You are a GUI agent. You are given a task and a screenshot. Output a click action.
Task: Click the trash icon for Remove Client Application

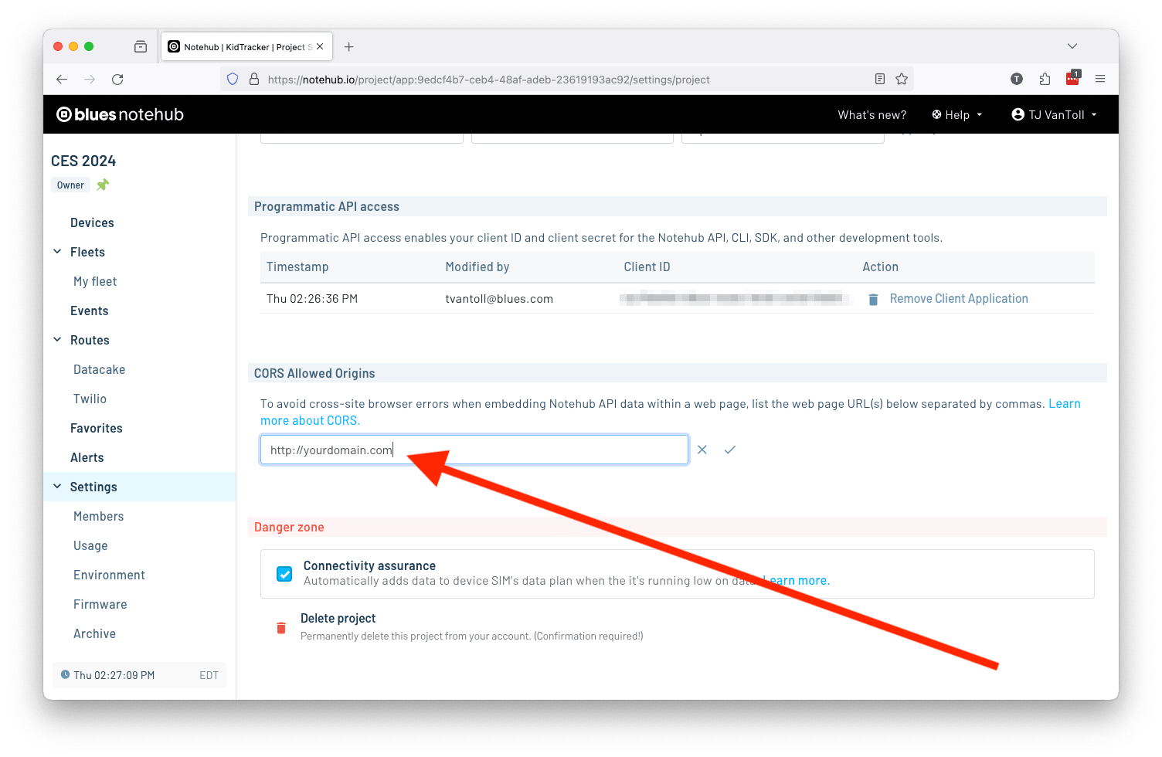point(873,299)
